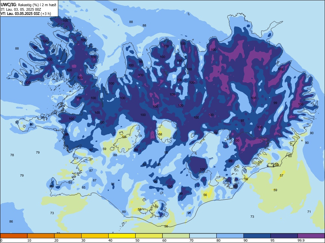
Task: Click the map value 78
Action: pyautogui.click(x=12, y=155)
